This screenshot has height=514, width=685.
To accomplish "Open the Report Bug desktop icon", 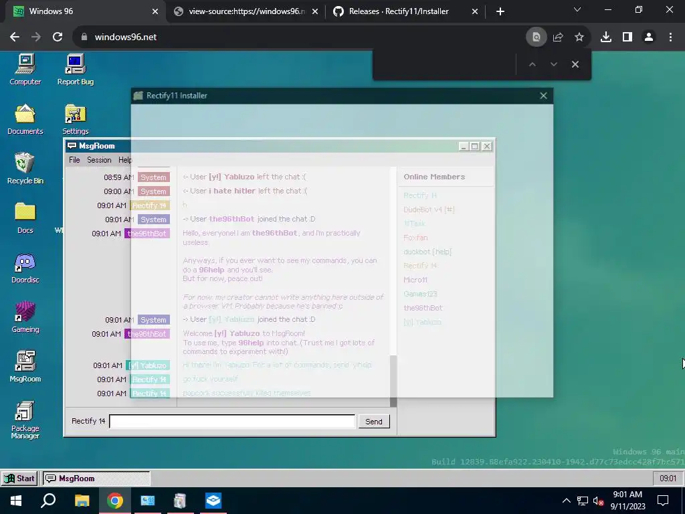I will [x=75, y=70].
